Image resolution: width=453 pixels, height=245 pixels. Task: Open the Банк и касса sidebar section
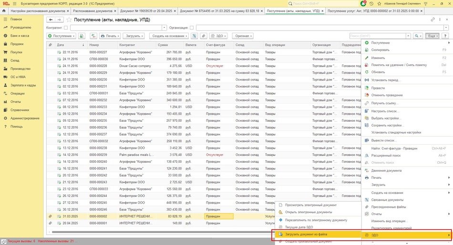(20, 36)
